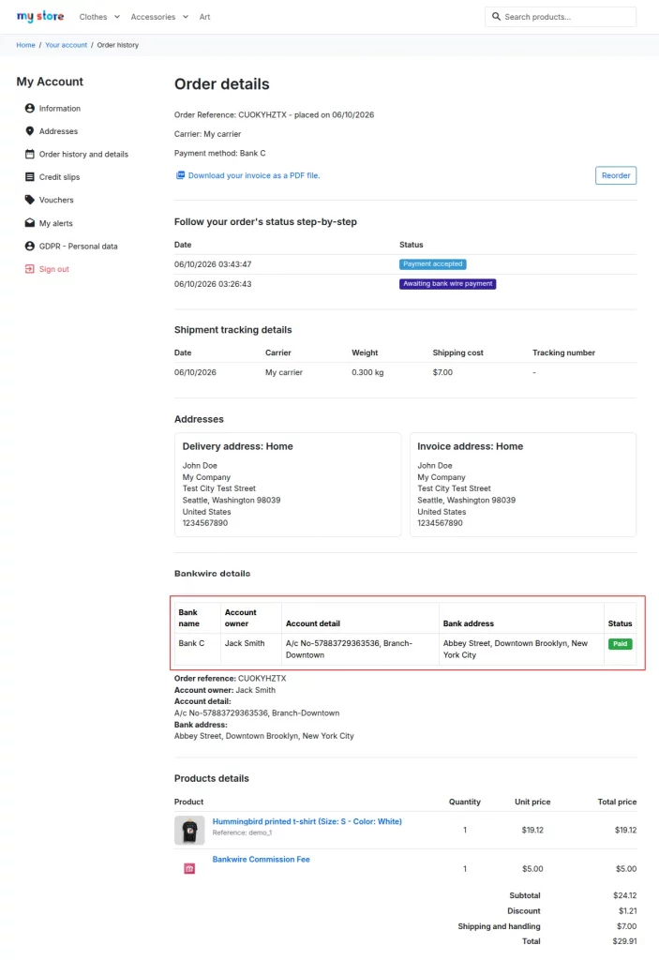Expand the Accessories menu arrow
This screenshot has height=960, width=659.
186,17
